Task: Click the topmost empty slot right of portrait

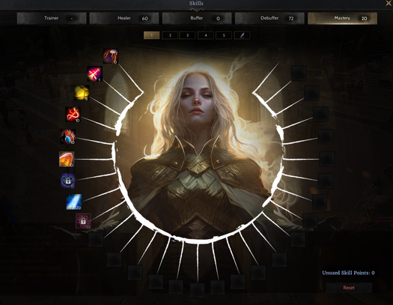Action: coord(299,73)
